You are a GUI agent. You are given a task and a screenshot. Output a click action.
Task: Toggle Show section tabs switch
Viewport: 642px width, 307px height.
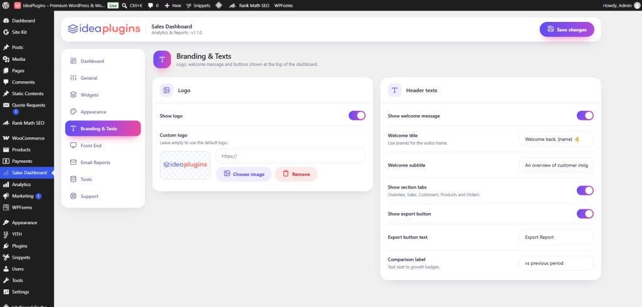pyautogui.click(x=585, y=190)
